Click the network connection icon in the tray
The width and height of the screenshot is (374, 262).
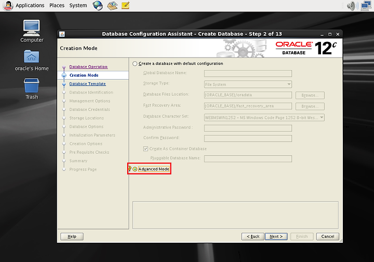click(366, 6)
